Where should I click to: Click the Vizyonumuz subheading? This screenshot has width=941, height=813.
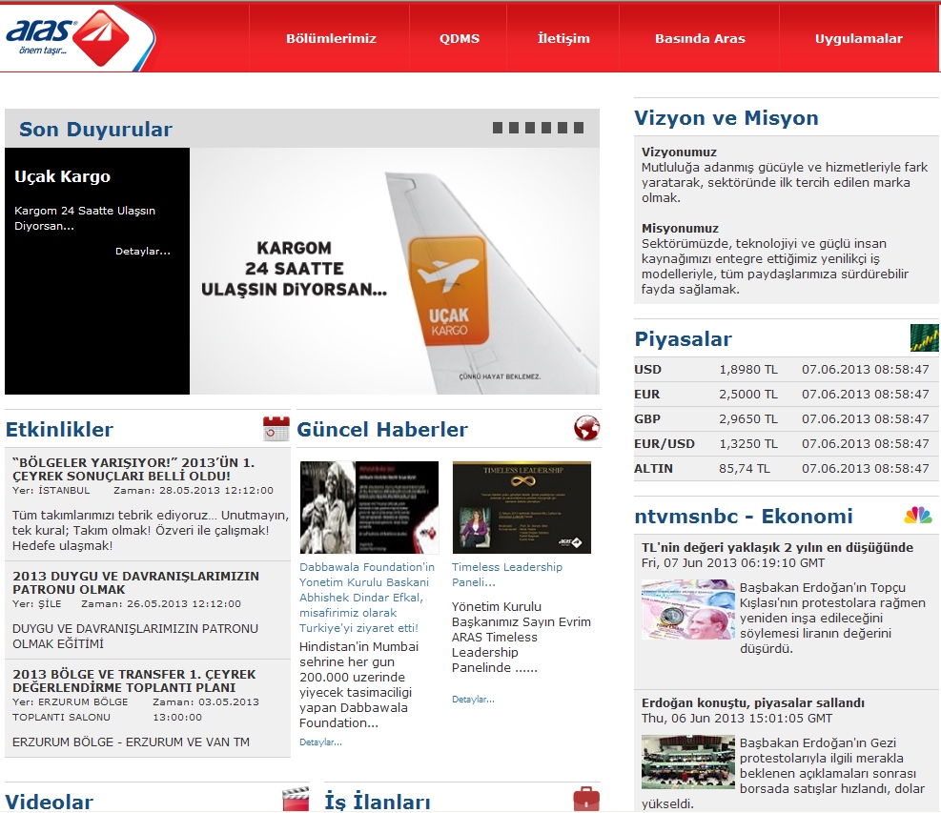[679, 152]
